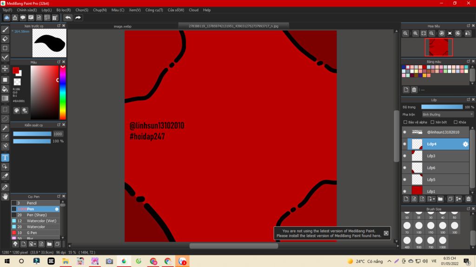Select the Text tool
The height and width of the screenshot is (267, 476).
tap(5, 158)
